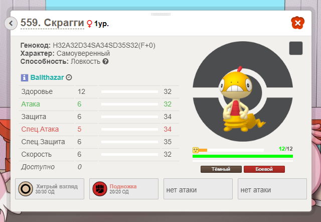This screenshot has width=321, height=222.
Task: Click the clock icon next to Ballthazar
Action: (x=69, y=77)
